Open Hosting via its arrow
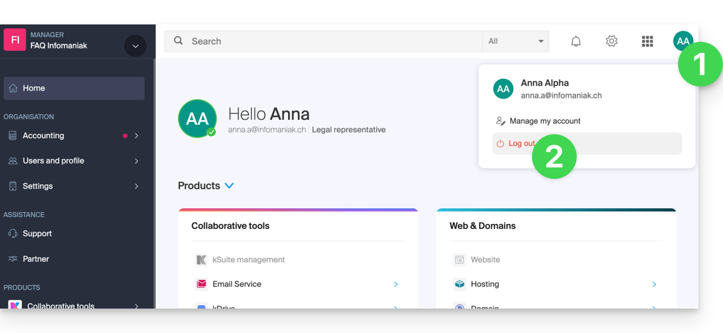The width and height of the screenshot is (723, 333). click(x=654, y=284)
